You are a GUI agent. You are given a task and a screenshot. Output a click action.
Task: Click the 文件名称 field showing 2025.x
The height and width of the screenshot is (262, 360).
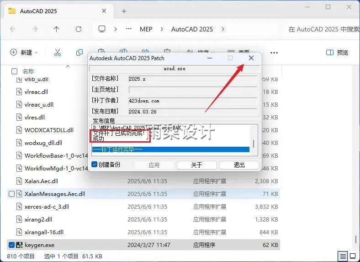[x=193, y=79]
